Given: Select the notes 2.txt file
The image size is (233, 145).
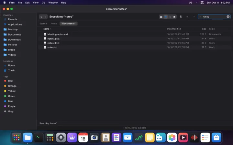Looking at the screenshot, I should tap(135, 39).
